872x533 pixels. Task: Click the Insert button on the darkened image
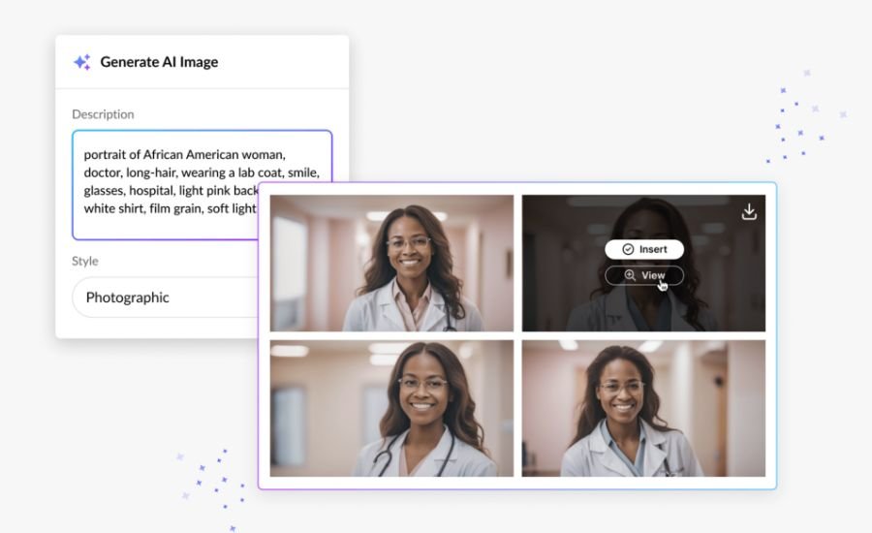click(x=644, y=249)
